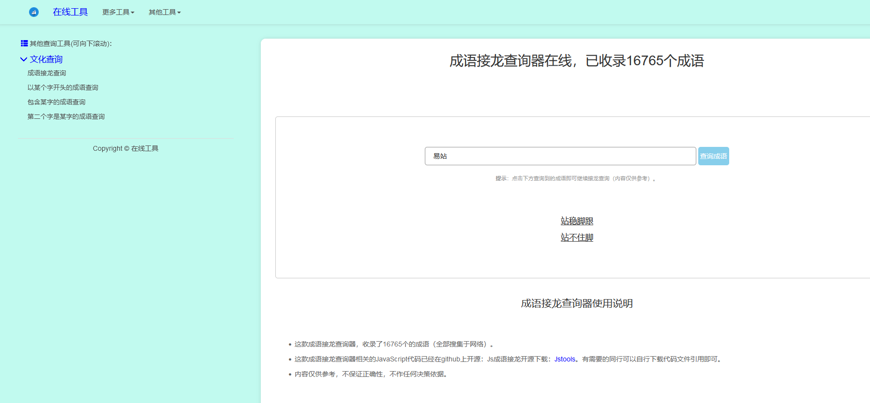
Task: Select the 文化查询 category label
Action: pos(46,59)
